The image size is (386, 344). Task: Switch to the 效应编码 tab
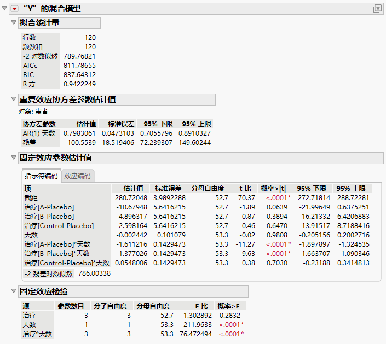[77, 176]
